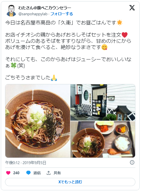
Task: Open the timestamp 午後0:12 · 2019年9月5日
Action: (x=26, y=163)
